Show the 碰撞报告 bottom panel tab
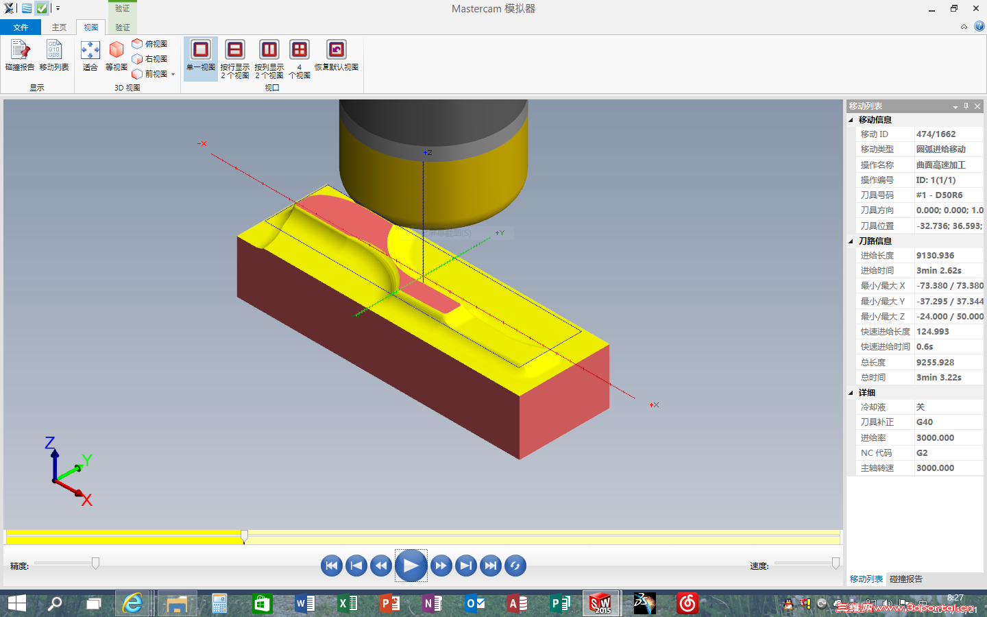 click(x=906, y=579)
